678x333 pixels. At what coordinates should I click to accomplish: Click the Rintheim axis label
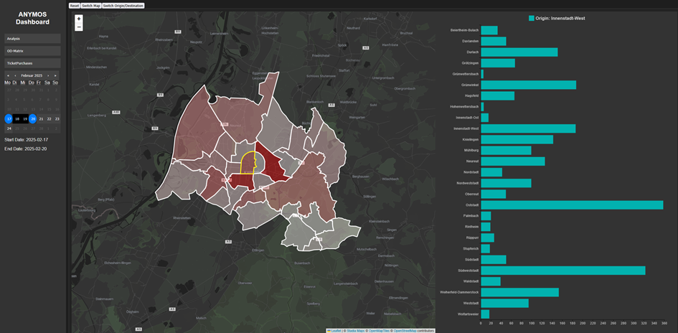(x=471, y=227)
